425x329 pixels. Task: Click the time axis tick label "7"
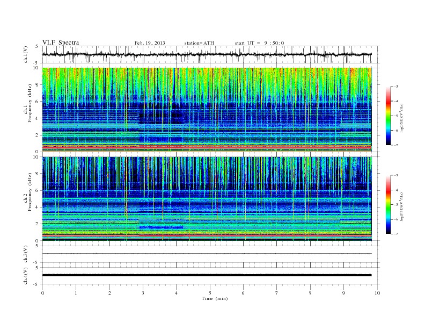(277, 293)
